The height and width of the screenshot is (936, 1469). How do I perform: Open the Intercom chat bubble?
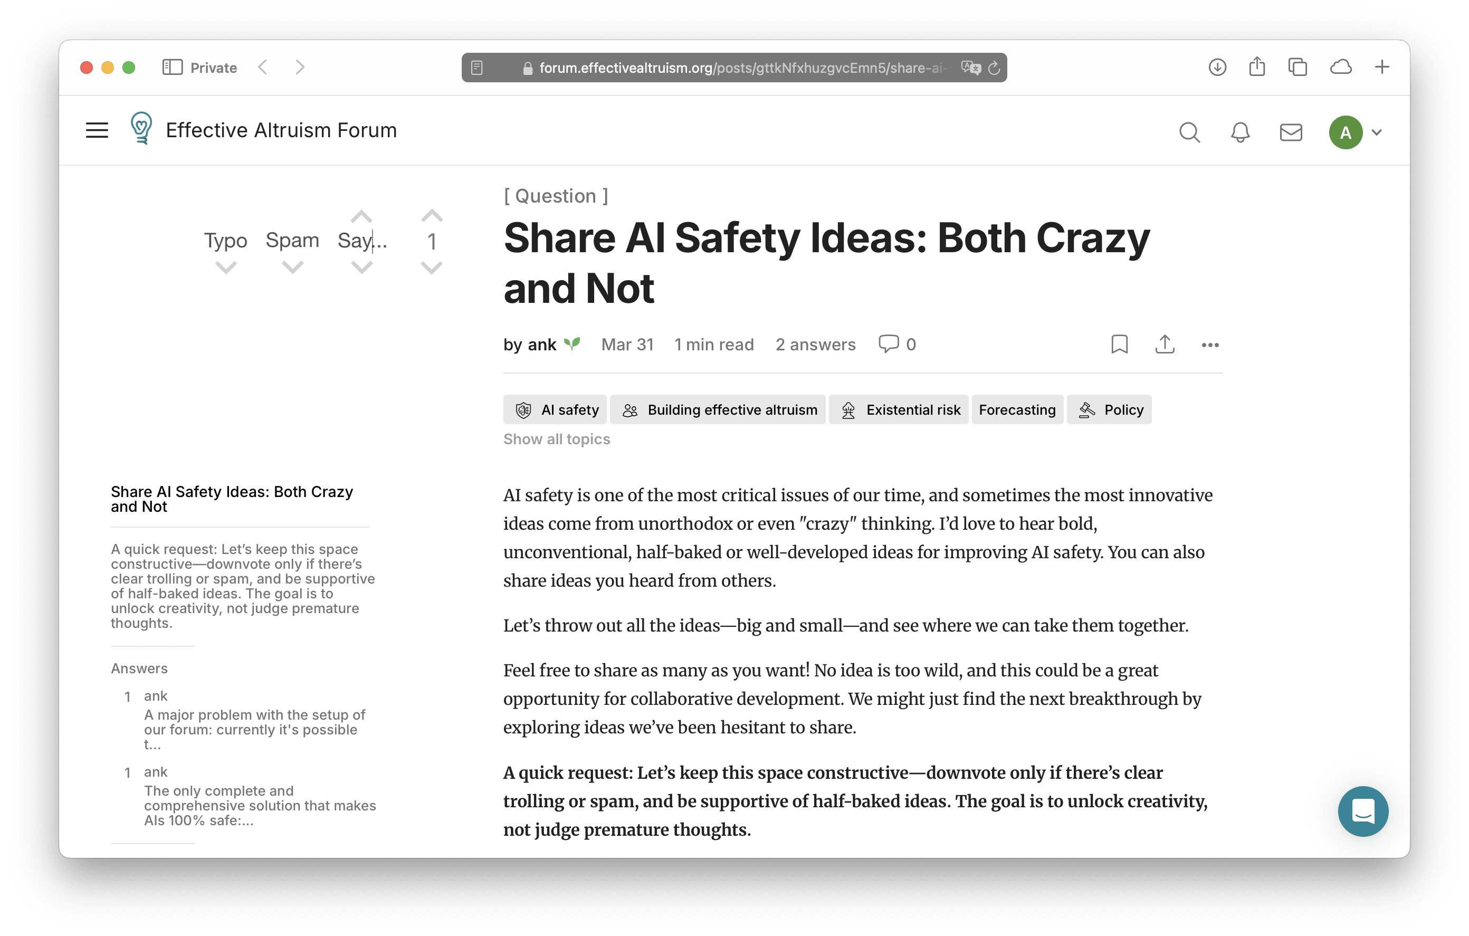pos(1362,811)
